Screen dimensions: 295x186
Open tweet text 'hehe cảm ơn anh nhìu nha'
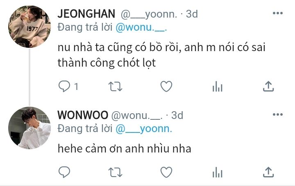click(125, 148)
